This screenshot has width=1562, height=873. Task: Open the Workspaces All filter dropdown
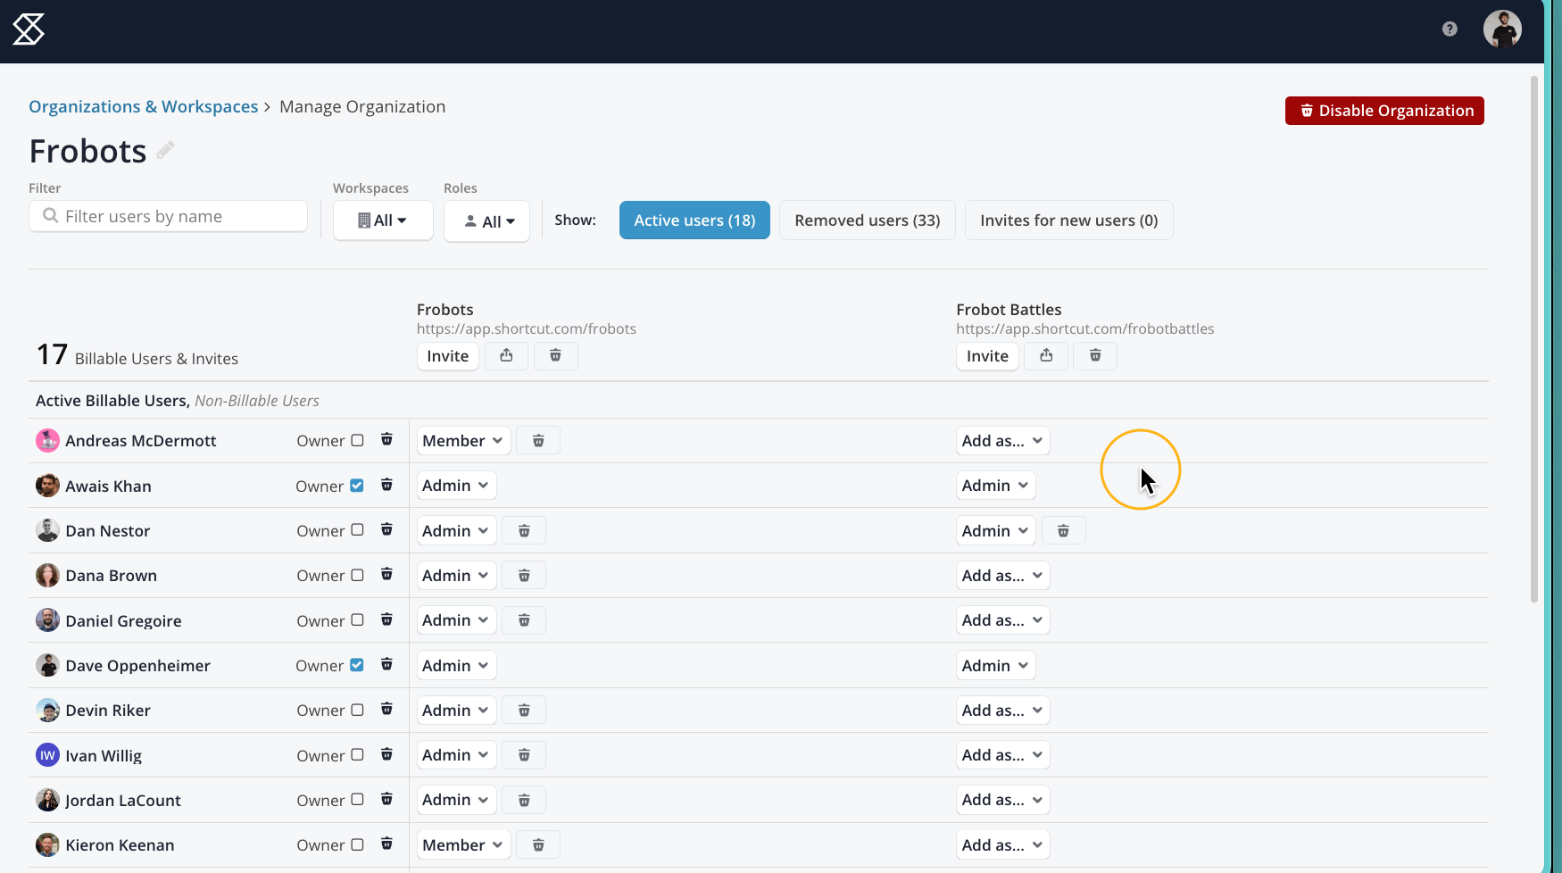pos(383,220)
